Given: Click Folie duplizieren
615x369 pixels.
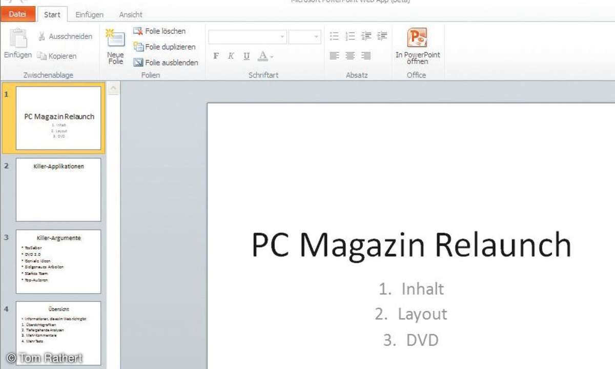Looking at the screenshot, I should [165, 47].
